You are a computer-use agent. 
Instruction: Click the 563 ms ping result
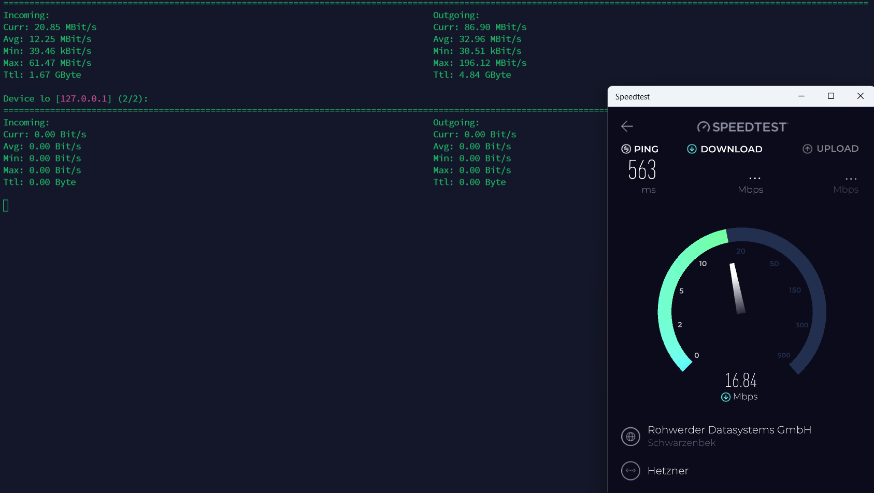[641, 171]
